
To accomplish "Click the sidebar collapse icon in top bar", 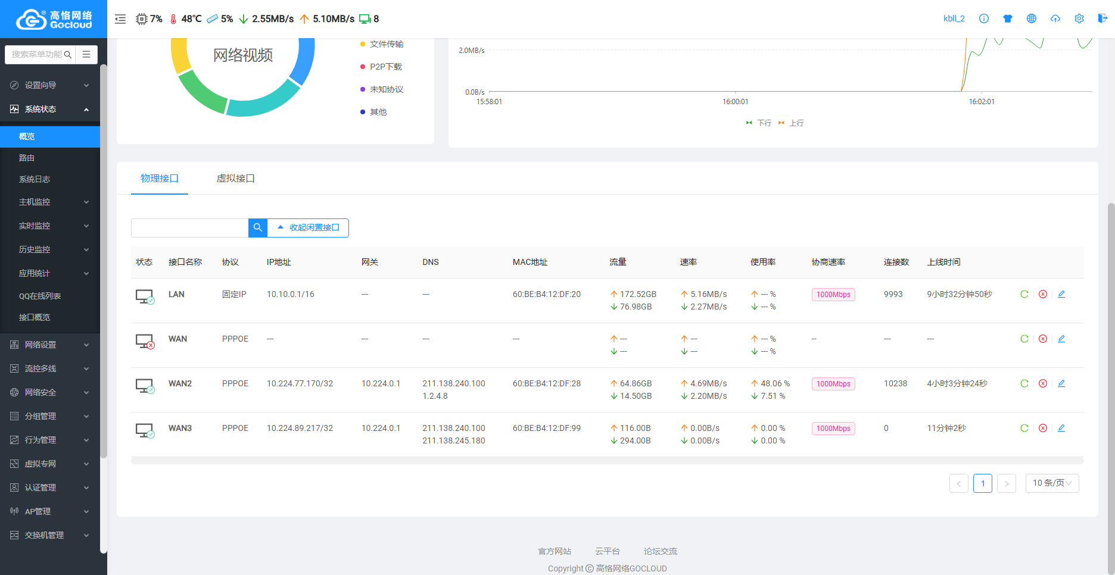I will click(120, 19).
